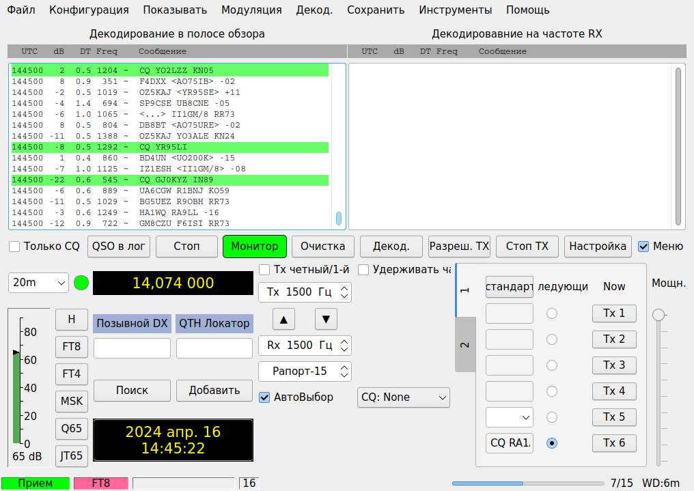Open the CQ: None dropdown
The height and width of the screenshot is (491, 694).
point(403,397)
